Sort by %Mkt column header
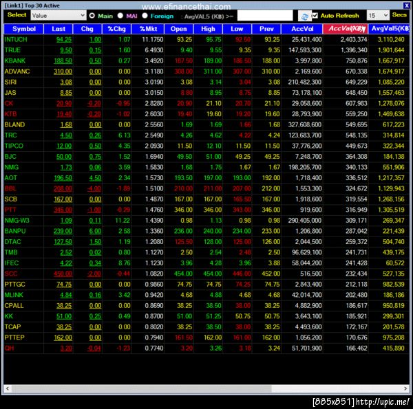 pos(148,29)
